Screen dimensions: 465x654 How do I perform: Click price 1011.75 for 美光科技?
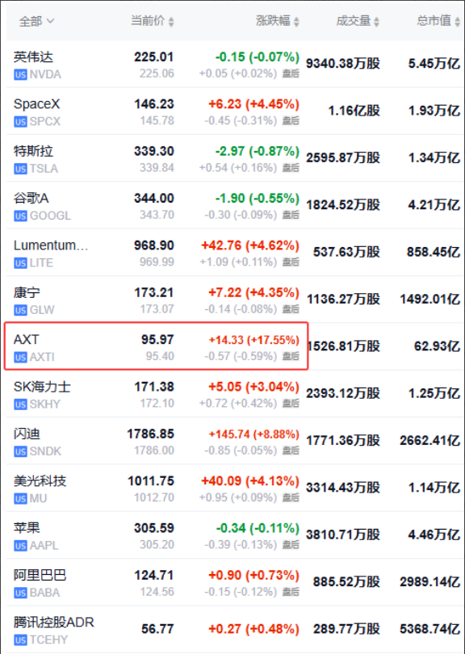tap(150, 481)
